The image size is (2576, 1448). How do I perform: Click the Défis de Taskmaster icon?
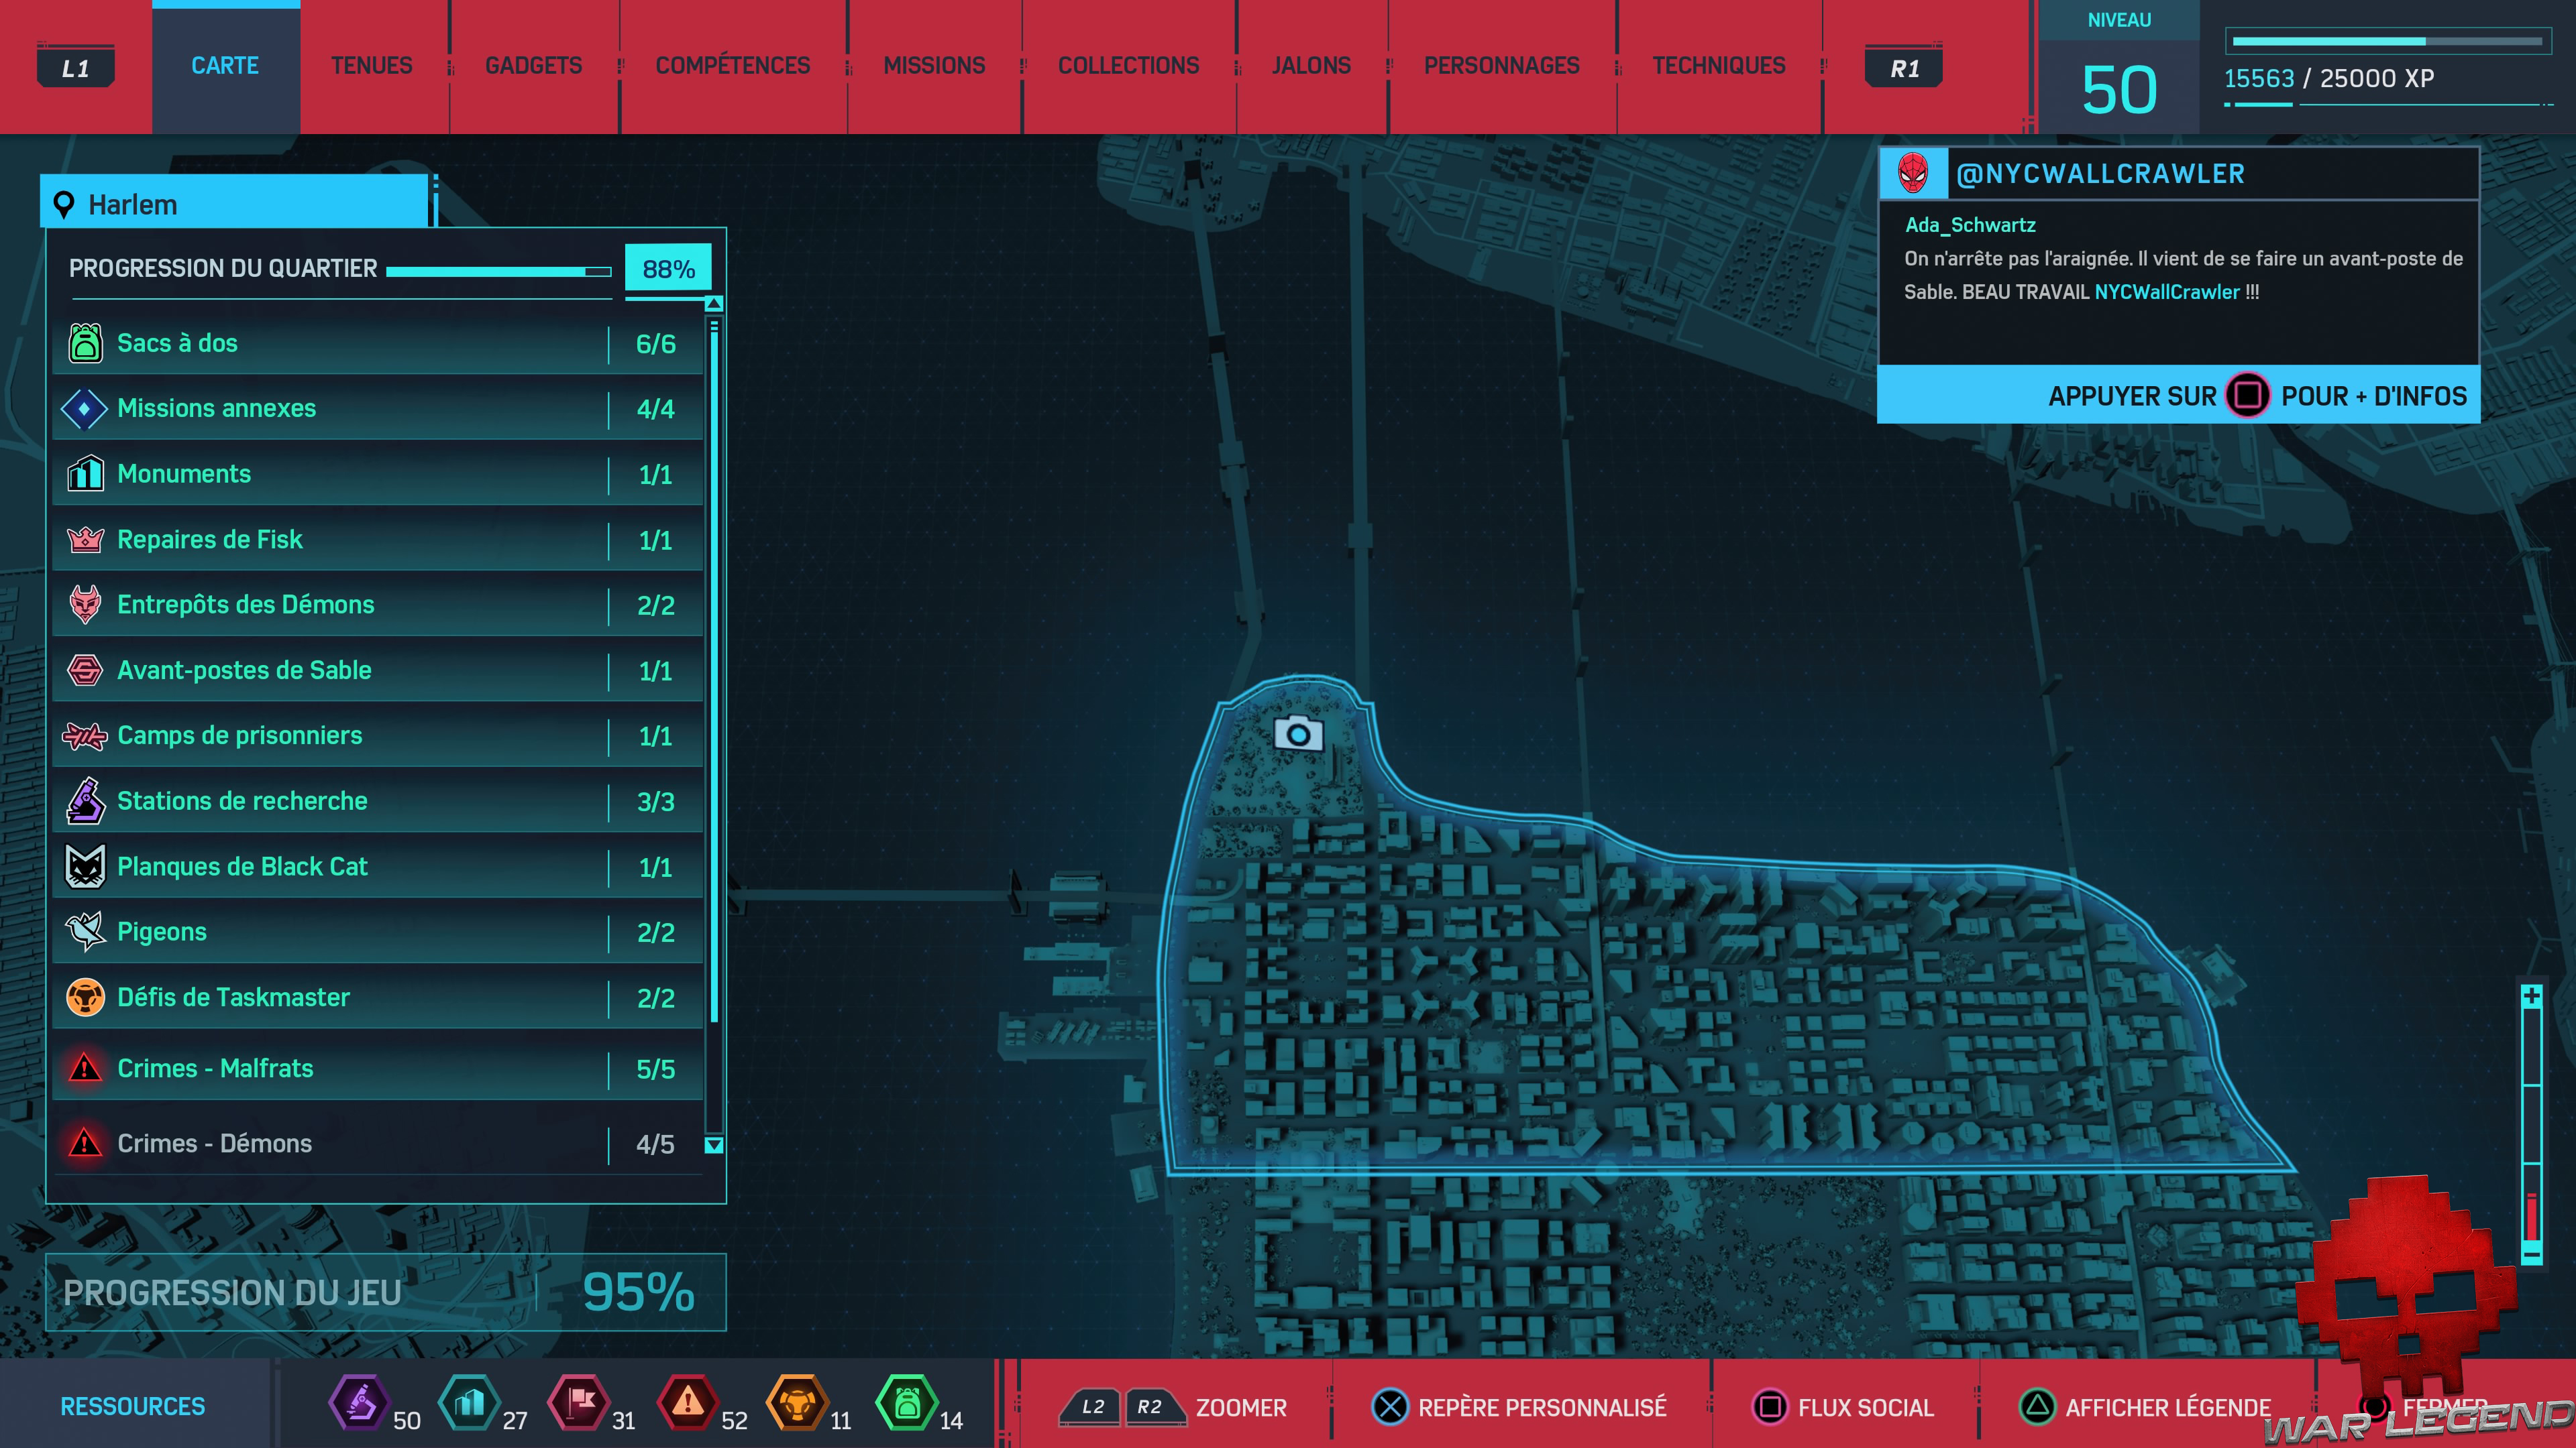[x=85, y=998]
